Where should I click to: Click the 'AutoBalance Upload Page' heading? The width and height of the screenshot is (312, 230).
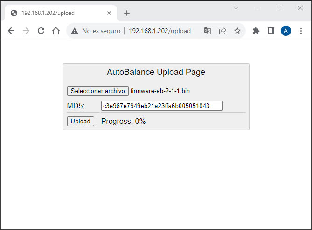pos(156,72)
